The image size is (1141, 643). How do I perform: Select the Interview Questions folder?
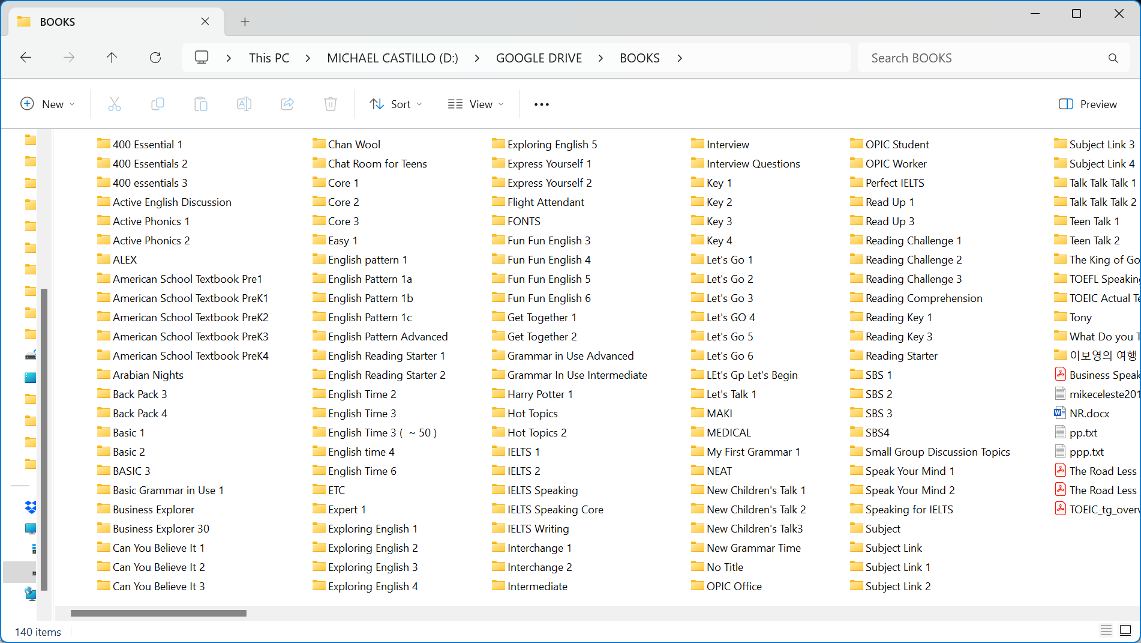tap(746, 163)
